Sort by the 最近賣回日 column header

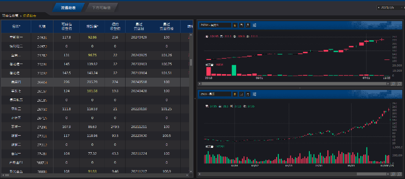(x=139, y=26)
